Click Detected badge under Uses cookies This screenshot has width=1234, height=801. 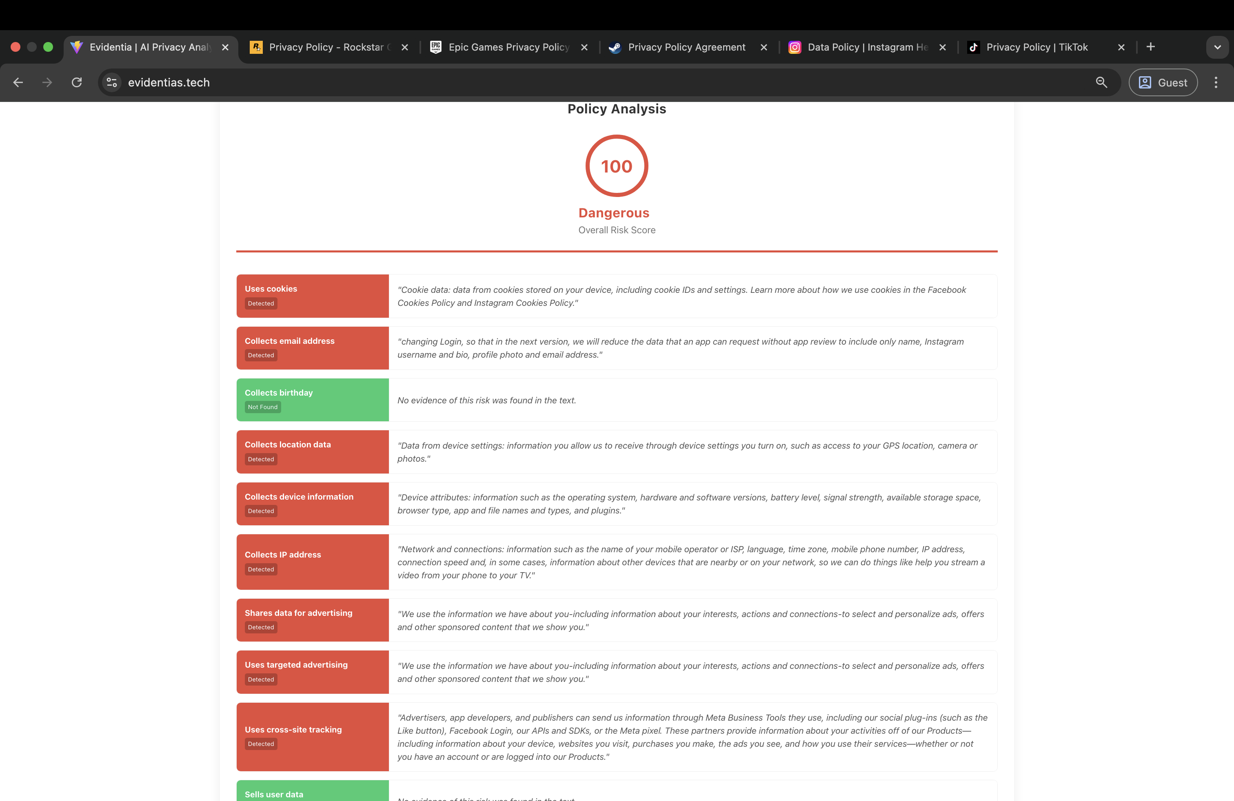(x=261, y=303)
